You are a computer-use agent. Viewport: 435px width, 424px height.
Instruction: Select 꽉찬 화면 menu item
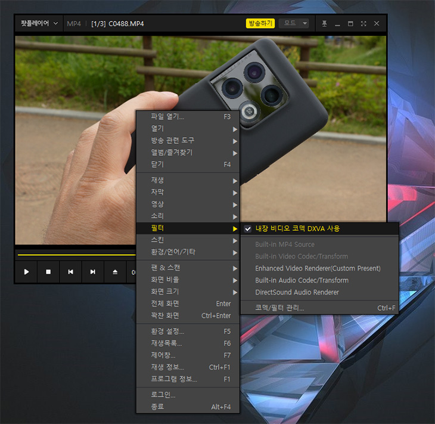click(x=188, y=316)
